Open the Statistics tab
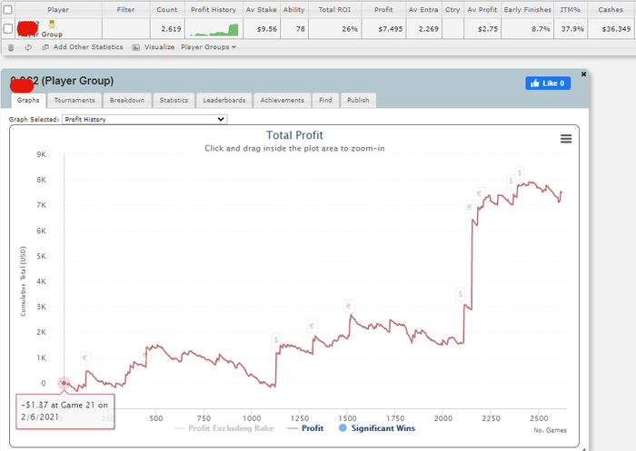Image resolution: width=636 pixels, height=451 pixels. pos(174,100)
